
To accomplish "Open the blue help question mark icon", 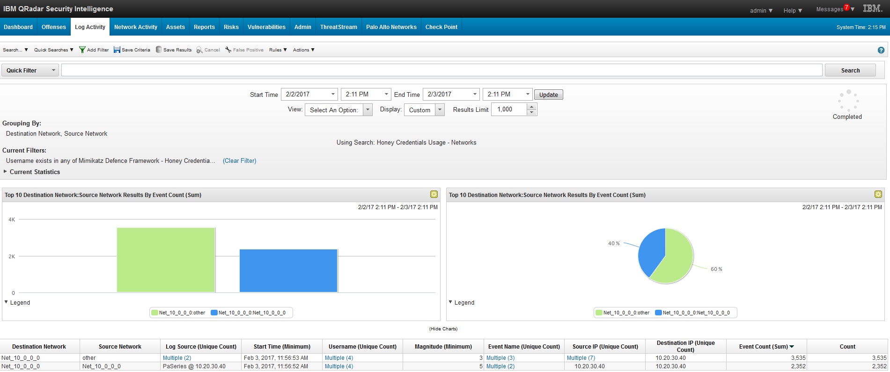I will coord(881,50).
